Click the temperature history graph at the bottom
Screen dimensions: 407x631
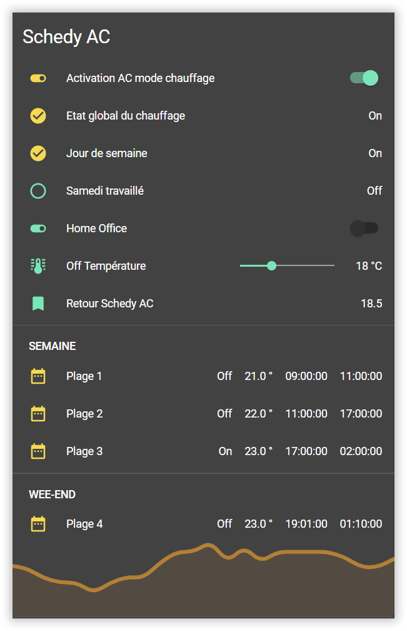tap(203, 582)
